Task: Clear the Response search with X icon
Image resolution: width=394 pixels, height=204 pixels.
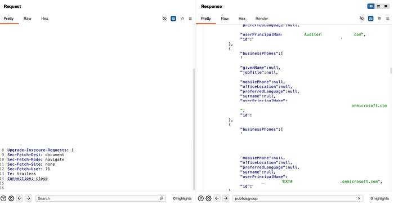Action: [x=359, y=198]
